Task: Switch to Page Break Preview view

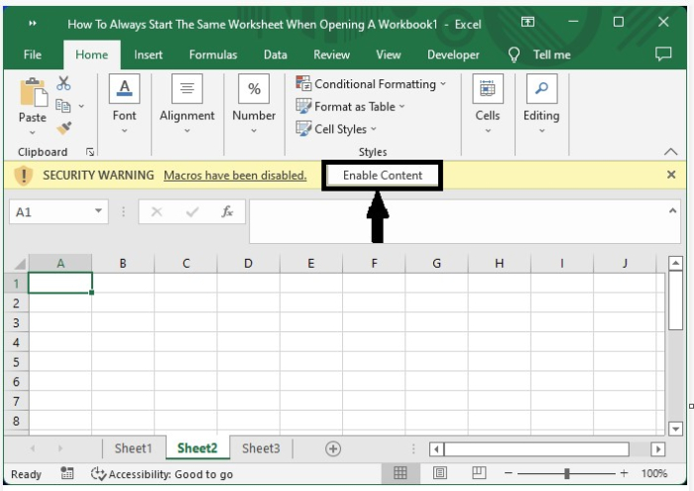Action: (x=478, y=473)
